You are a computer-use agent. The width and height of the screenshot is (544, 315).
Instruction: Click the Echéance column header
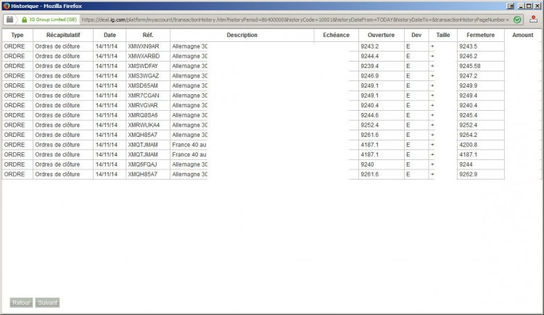(x=336, y=35)
